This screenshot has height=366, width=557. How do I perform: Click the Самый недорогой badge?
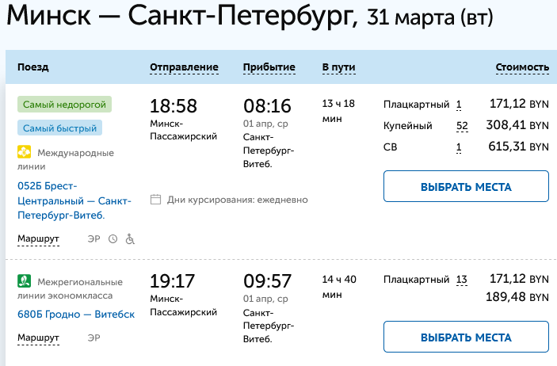[65, 104]
